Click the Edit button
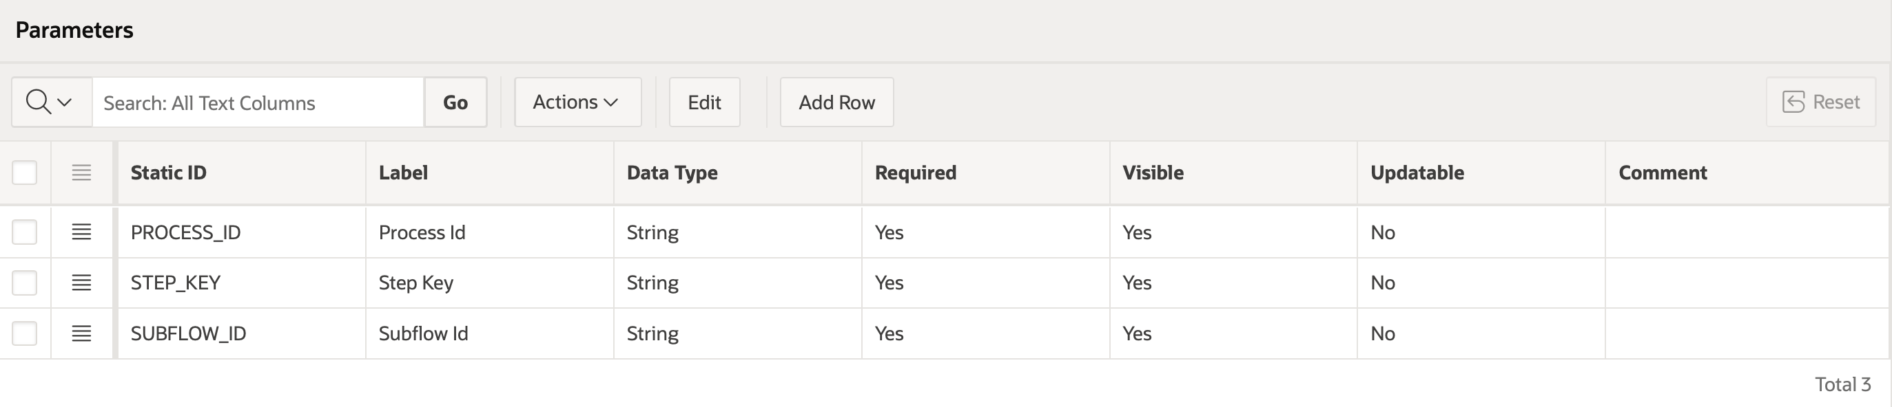Screen dimensions: 1892x407 click(x=704, y=102)
